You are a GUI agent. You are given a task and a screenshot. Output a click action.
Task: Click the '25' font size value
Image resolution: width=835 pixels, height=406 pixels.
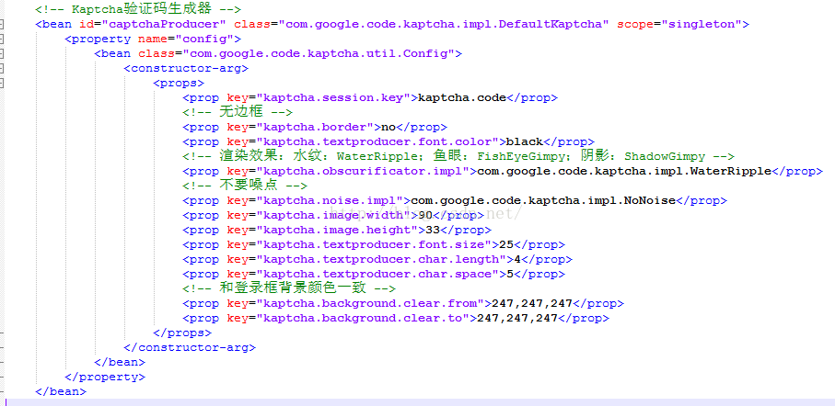coord(506,244)
